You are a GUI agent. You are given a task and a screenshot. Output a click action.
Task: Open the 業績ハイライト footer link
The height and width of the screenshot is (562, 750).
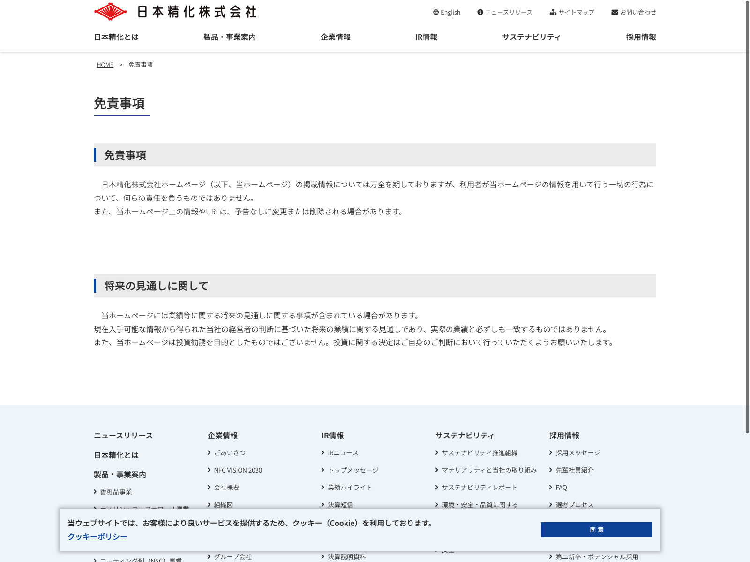[350, 488]
